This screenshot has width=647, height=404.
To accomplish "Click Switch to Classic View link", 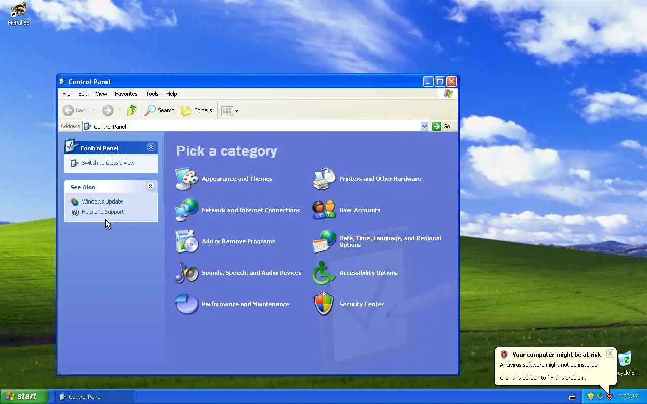I will [x=108, y=163].
